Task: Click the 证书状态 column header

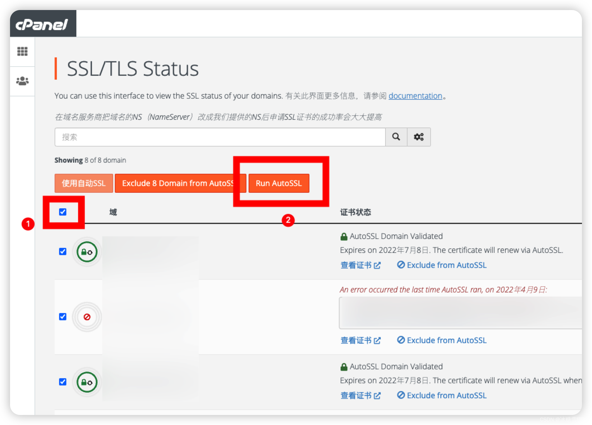Action: [x=356, y=212]
